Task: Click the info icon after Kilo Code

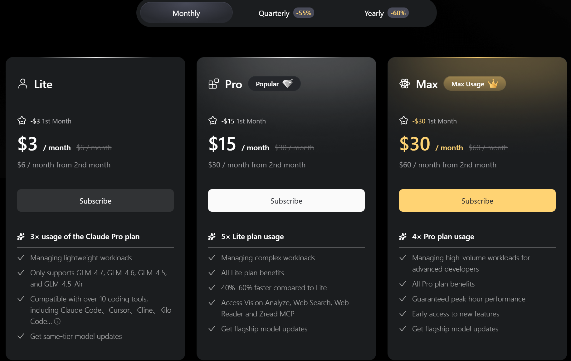Action: coord(57,321)
